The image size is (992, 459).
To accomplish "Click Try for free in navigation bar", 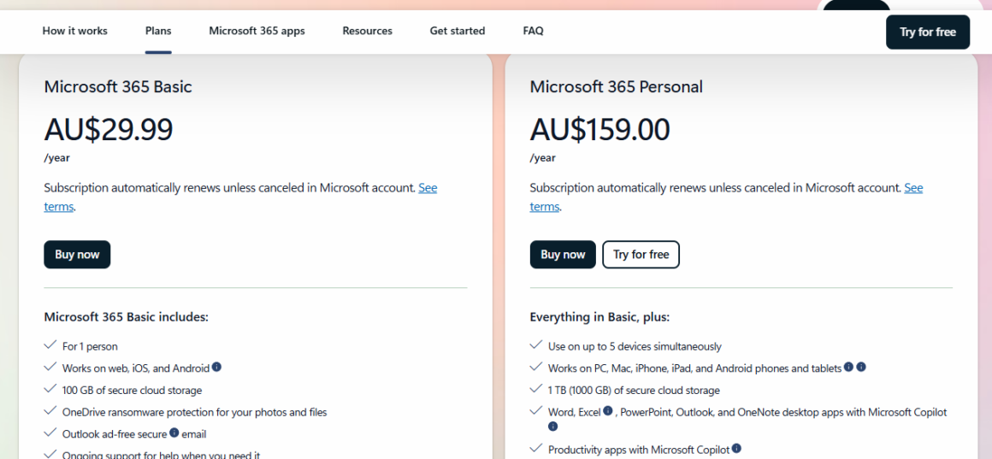I will [928, 32].
